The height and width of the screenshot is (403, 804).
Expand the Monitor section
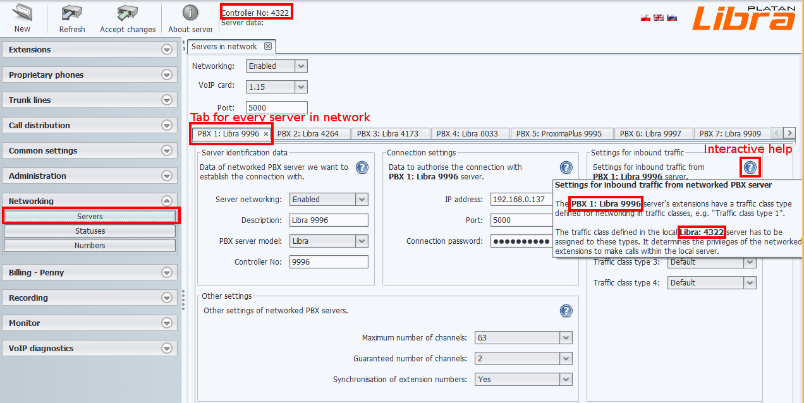166,323
